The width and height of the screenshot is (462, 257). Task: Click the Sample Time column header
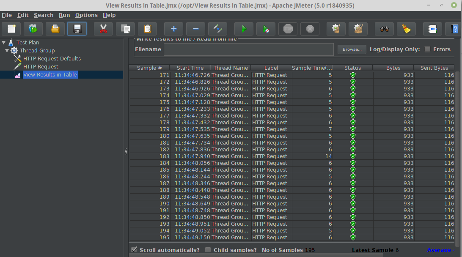coord(312,68)
